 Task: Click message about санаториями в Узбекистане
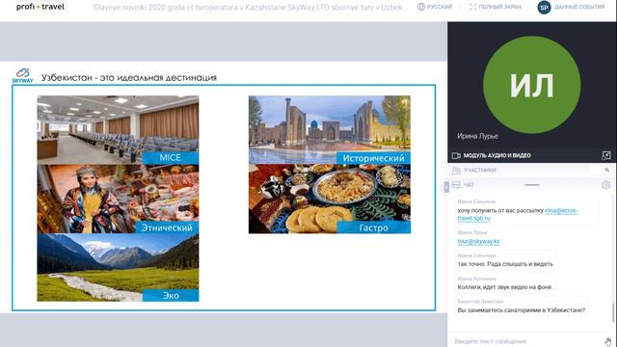coord(521,310)
